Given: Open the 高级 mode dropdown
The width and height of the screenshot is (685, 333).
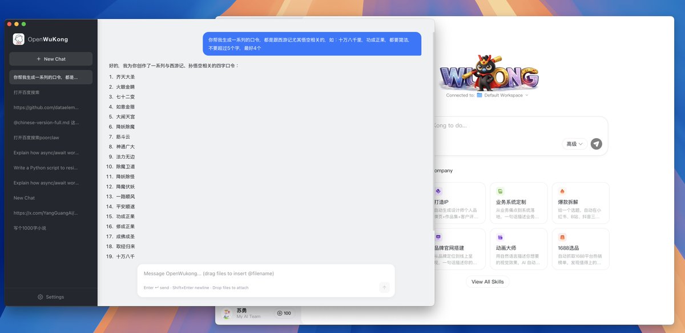Looking at the screenshot, I should click(574, 144).
